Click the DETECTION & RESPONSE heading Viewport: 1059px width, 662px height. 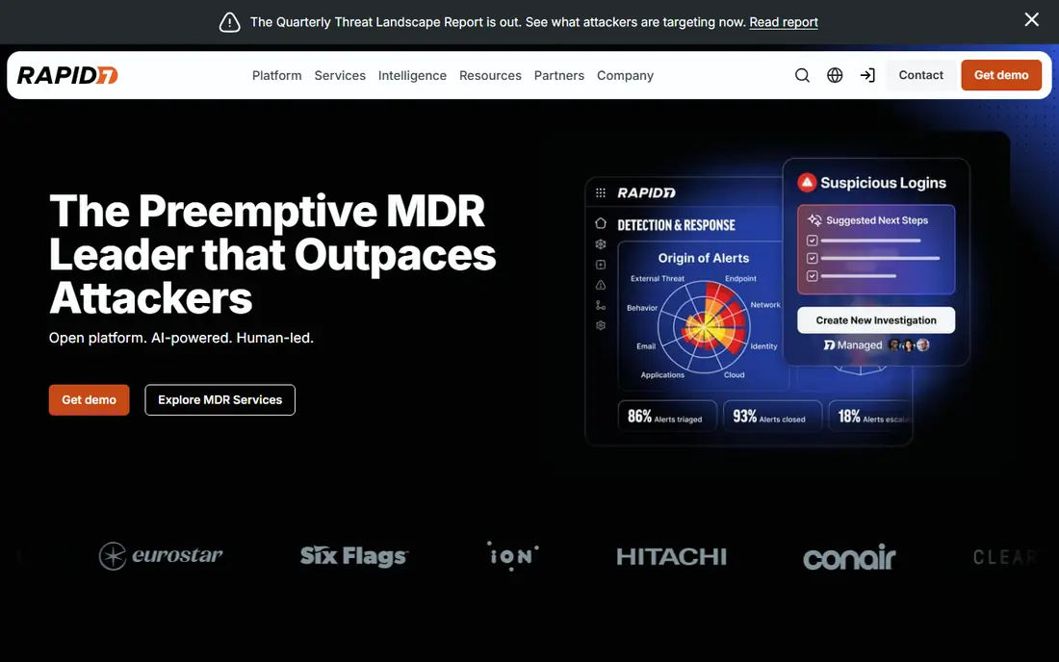click(x=676, y=225)
